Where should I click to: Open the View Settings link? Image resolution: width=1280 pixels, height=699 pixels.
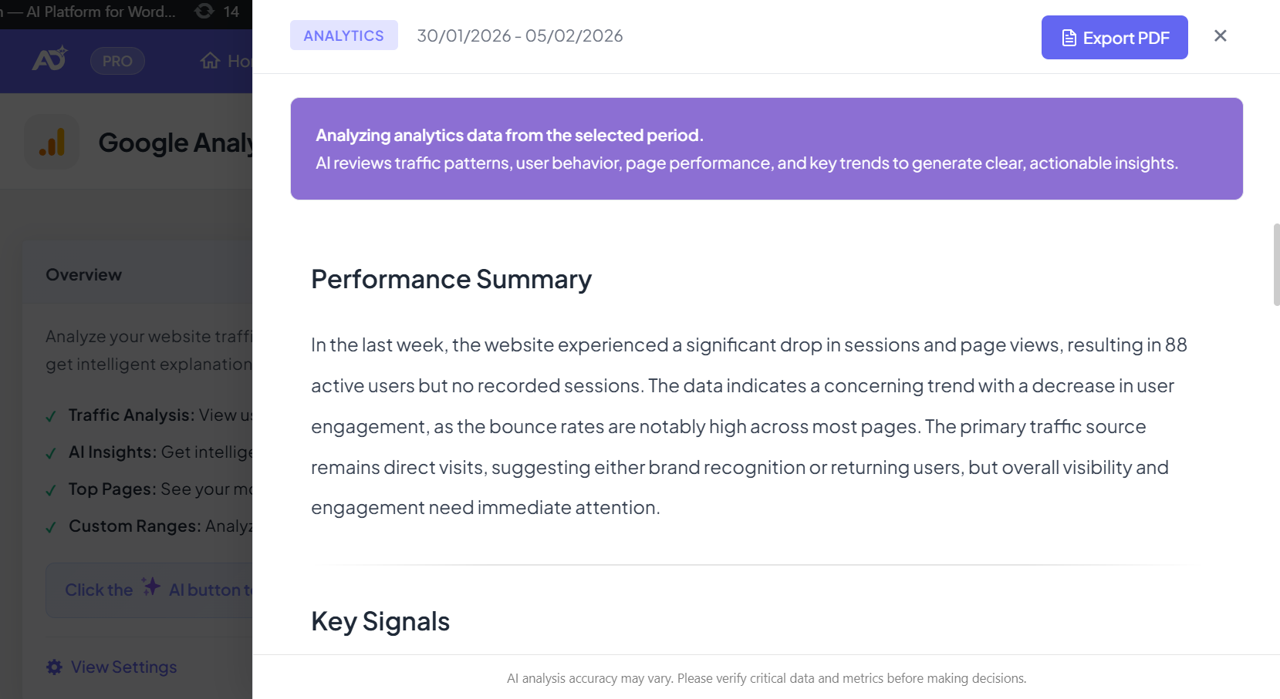tap(123, 667)
